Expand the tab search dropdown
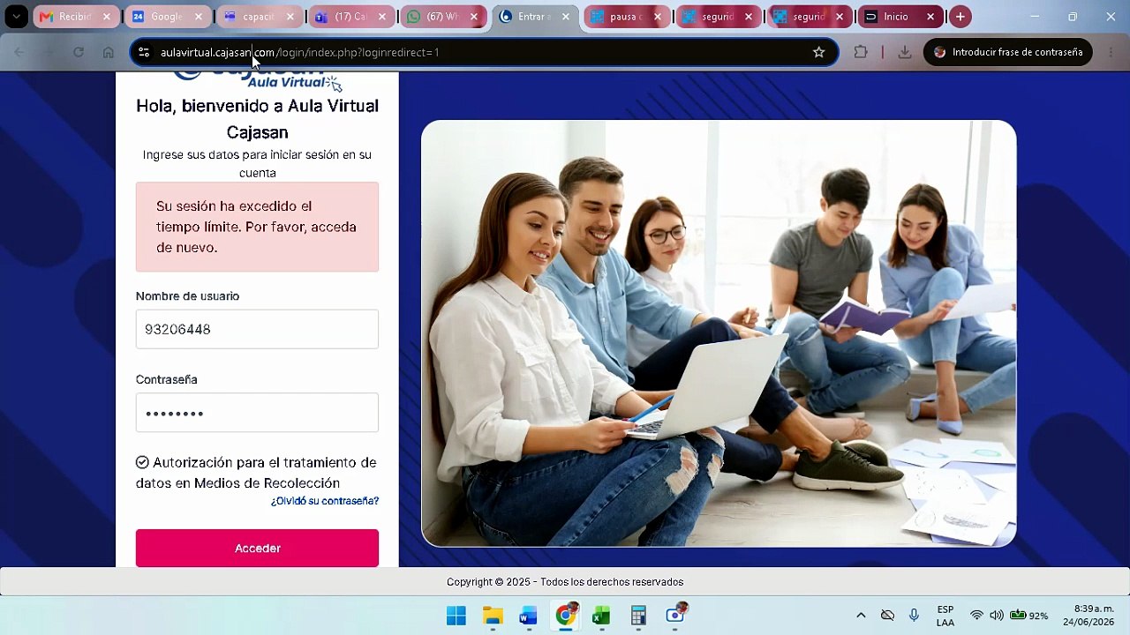Screen dimensions: 1130x635 pyautogui.click(x=16, y=17)
